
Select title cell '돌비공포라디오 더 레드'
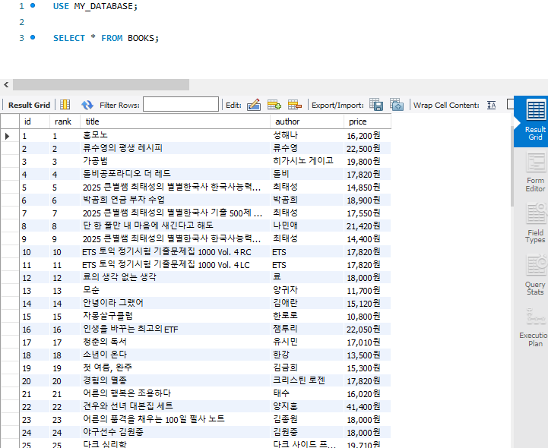point(175,174)
